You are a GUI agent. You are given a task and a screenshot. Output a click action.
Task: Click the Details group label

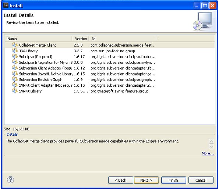[12, 134]
